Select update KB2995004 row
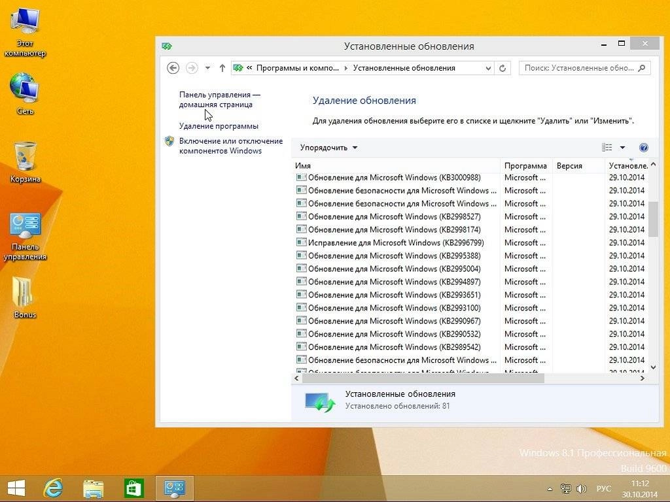 471,269
